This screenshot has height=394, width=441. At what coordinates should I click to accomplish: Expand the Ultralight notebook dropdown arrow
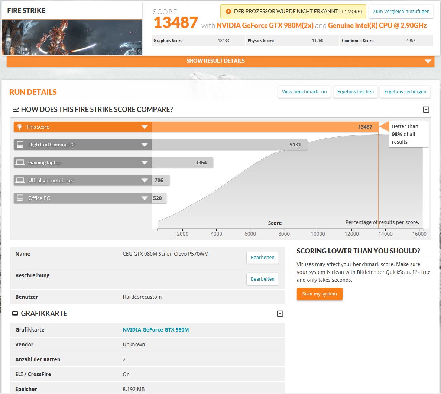pos(145,180)
